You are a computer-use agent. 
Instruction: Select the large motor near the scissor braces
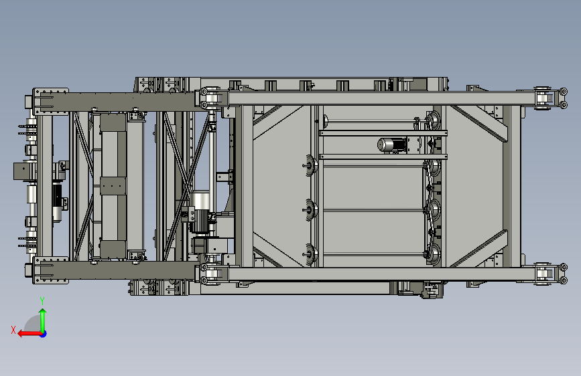point(200,212)
